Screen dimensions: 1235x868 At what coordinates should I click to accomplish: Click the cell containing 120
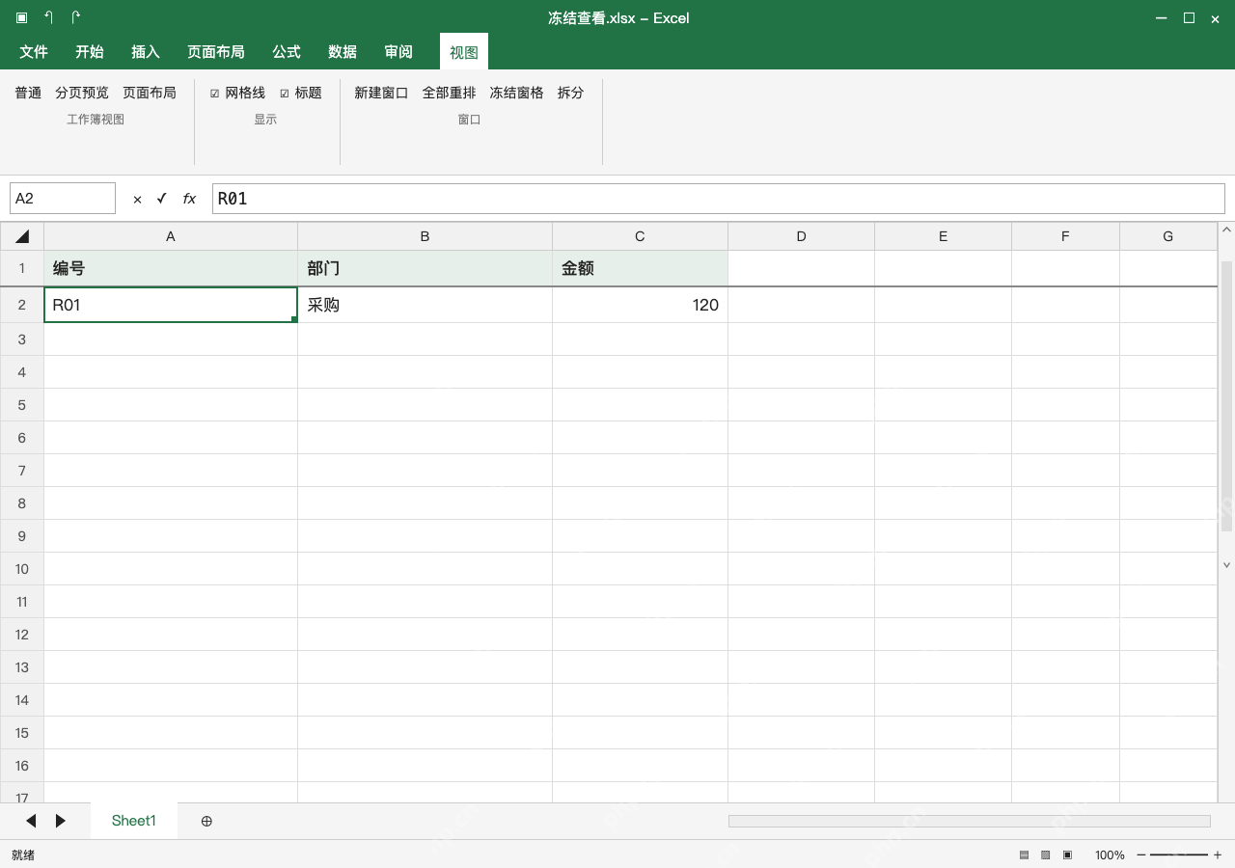[x=640, y=305]
